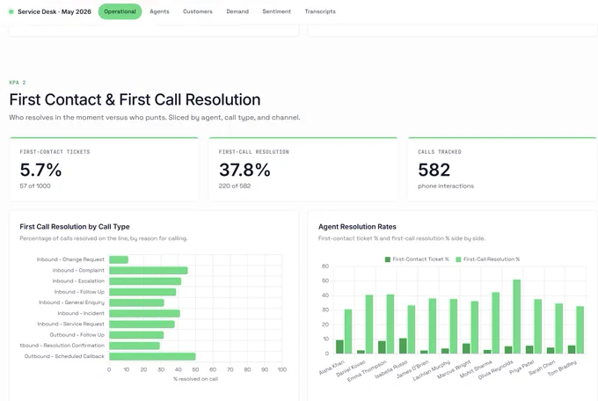Click the Inbound - Service Request bar

[142, 324]
